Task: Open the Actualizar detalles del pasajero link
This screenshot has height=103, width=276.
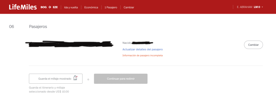Action: [143, 49]
